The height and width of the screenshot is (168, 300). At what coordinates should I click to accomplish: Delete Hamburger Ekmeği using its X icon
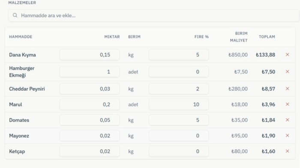[x=288, y=72]
